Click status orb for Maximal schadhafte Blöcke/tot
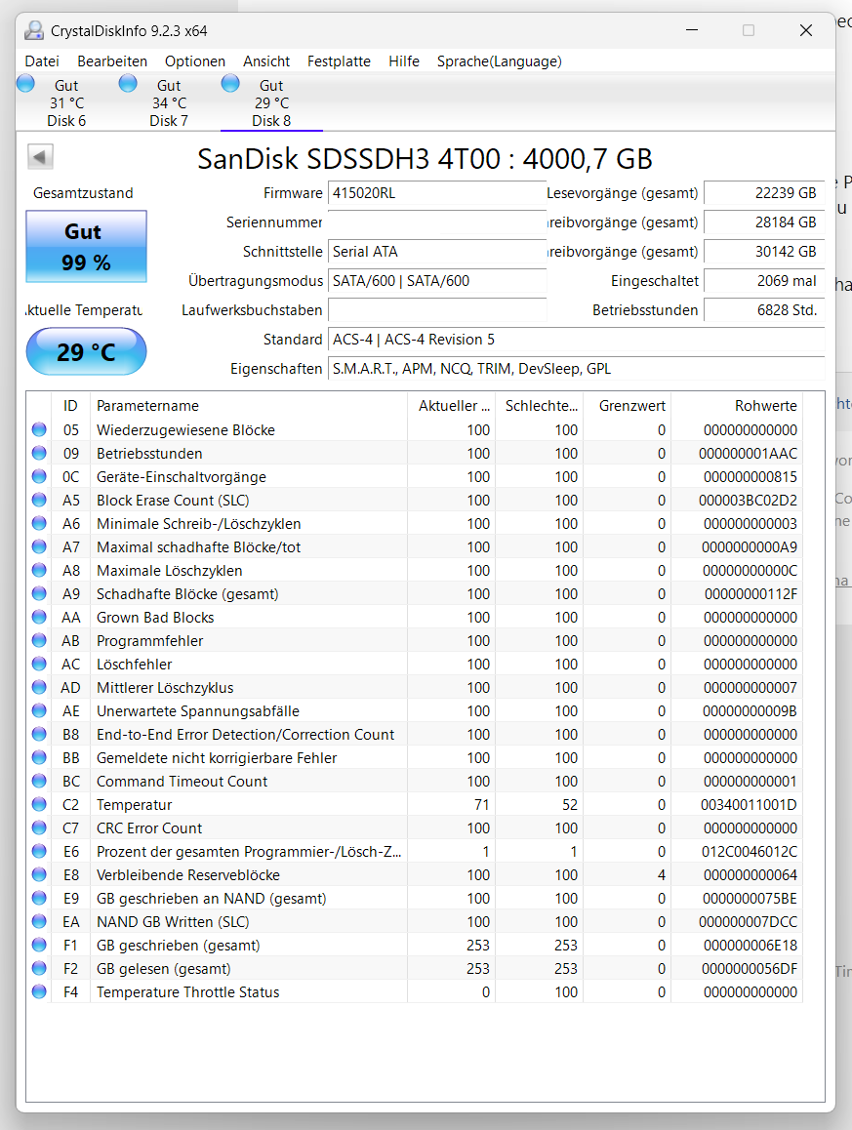The image size is (852, 1130). pos(39,547)
